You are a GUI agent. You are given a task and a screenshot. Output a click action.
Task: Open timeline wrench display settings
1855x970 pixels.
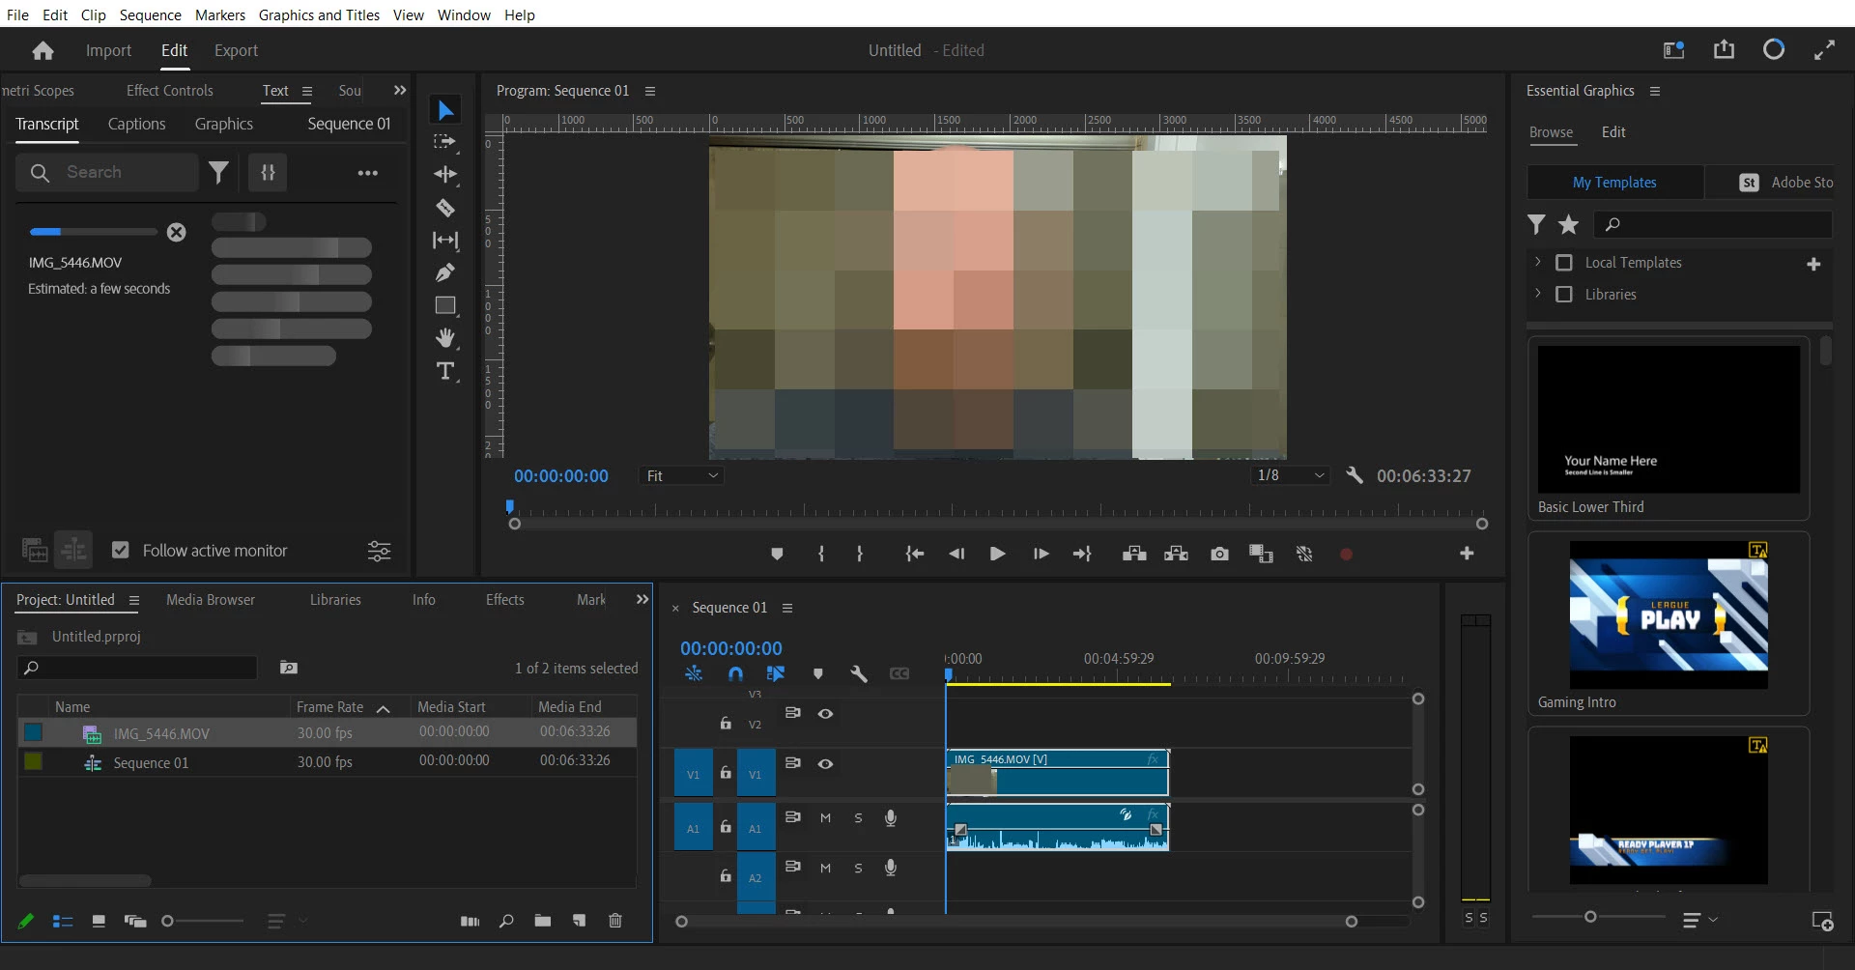[x=859, y=673]
